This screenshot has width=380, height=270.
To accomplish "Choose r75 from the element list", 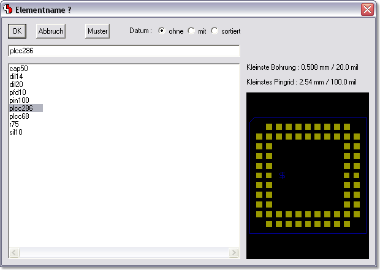I will (x=13, y=124).
